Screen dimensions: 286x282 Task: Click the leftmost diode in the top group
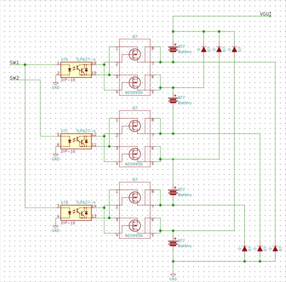point(204,49)
